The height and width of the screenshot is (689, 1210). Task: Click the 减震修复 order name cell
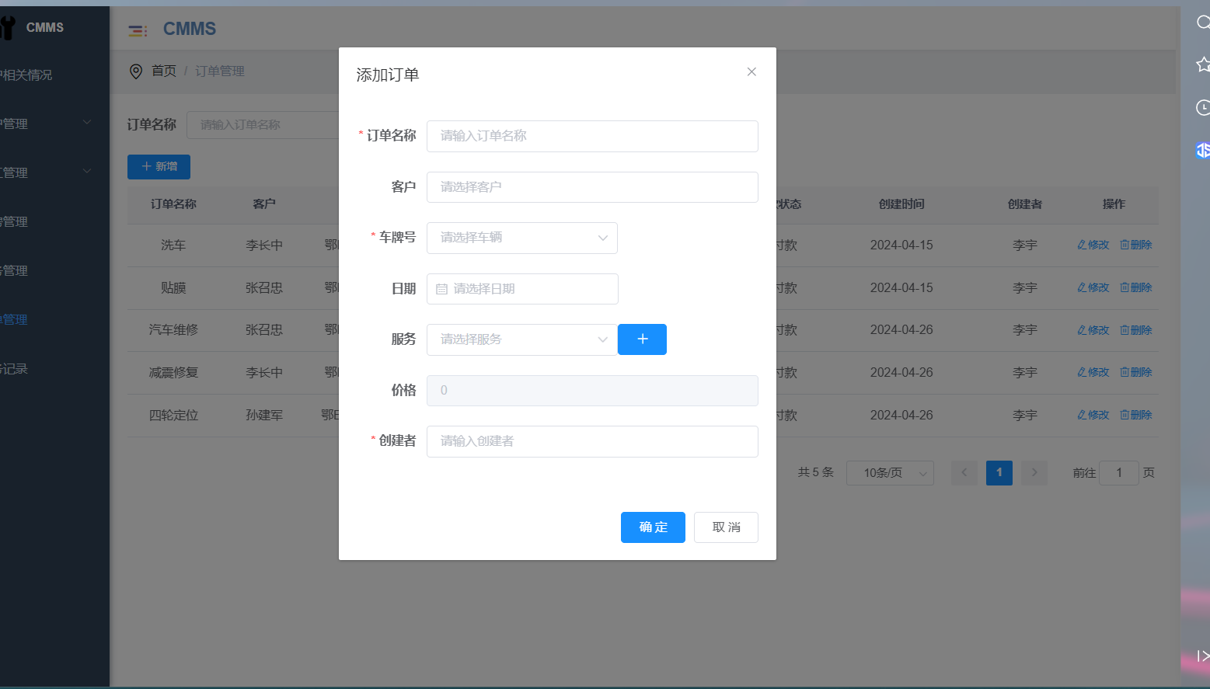(173, 373)
